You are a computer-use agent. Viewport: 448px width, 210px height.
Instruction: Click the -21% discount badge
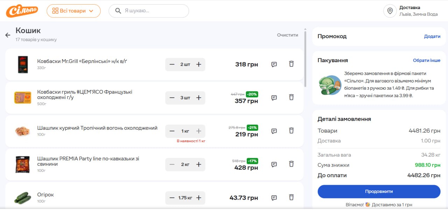pyautogui.click(x=252, y=127)
